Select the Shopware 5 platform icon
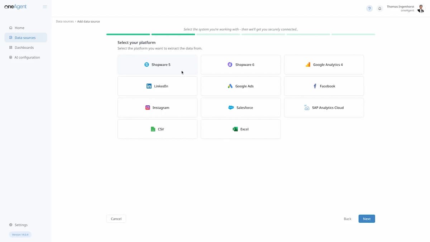Image resolution: width=430 pixels, height=242 pixels. 147,65
